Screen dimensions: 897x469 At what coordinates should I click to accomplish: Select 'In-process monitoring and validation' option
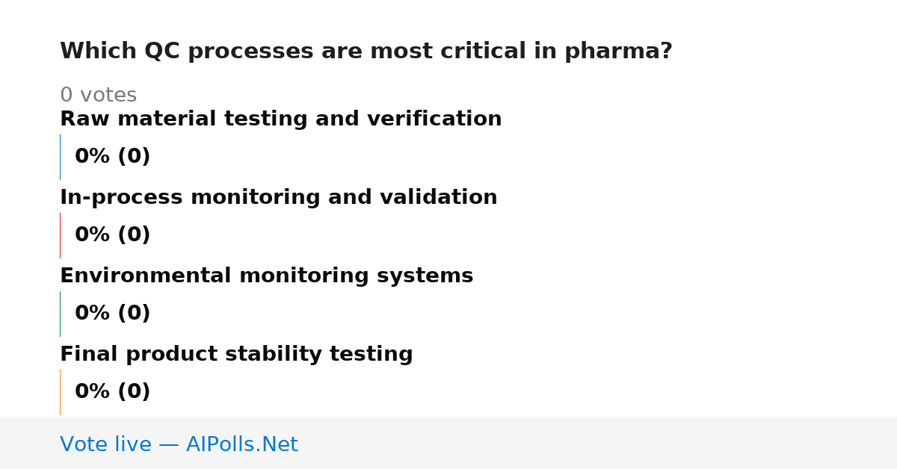tap(279, 198)
